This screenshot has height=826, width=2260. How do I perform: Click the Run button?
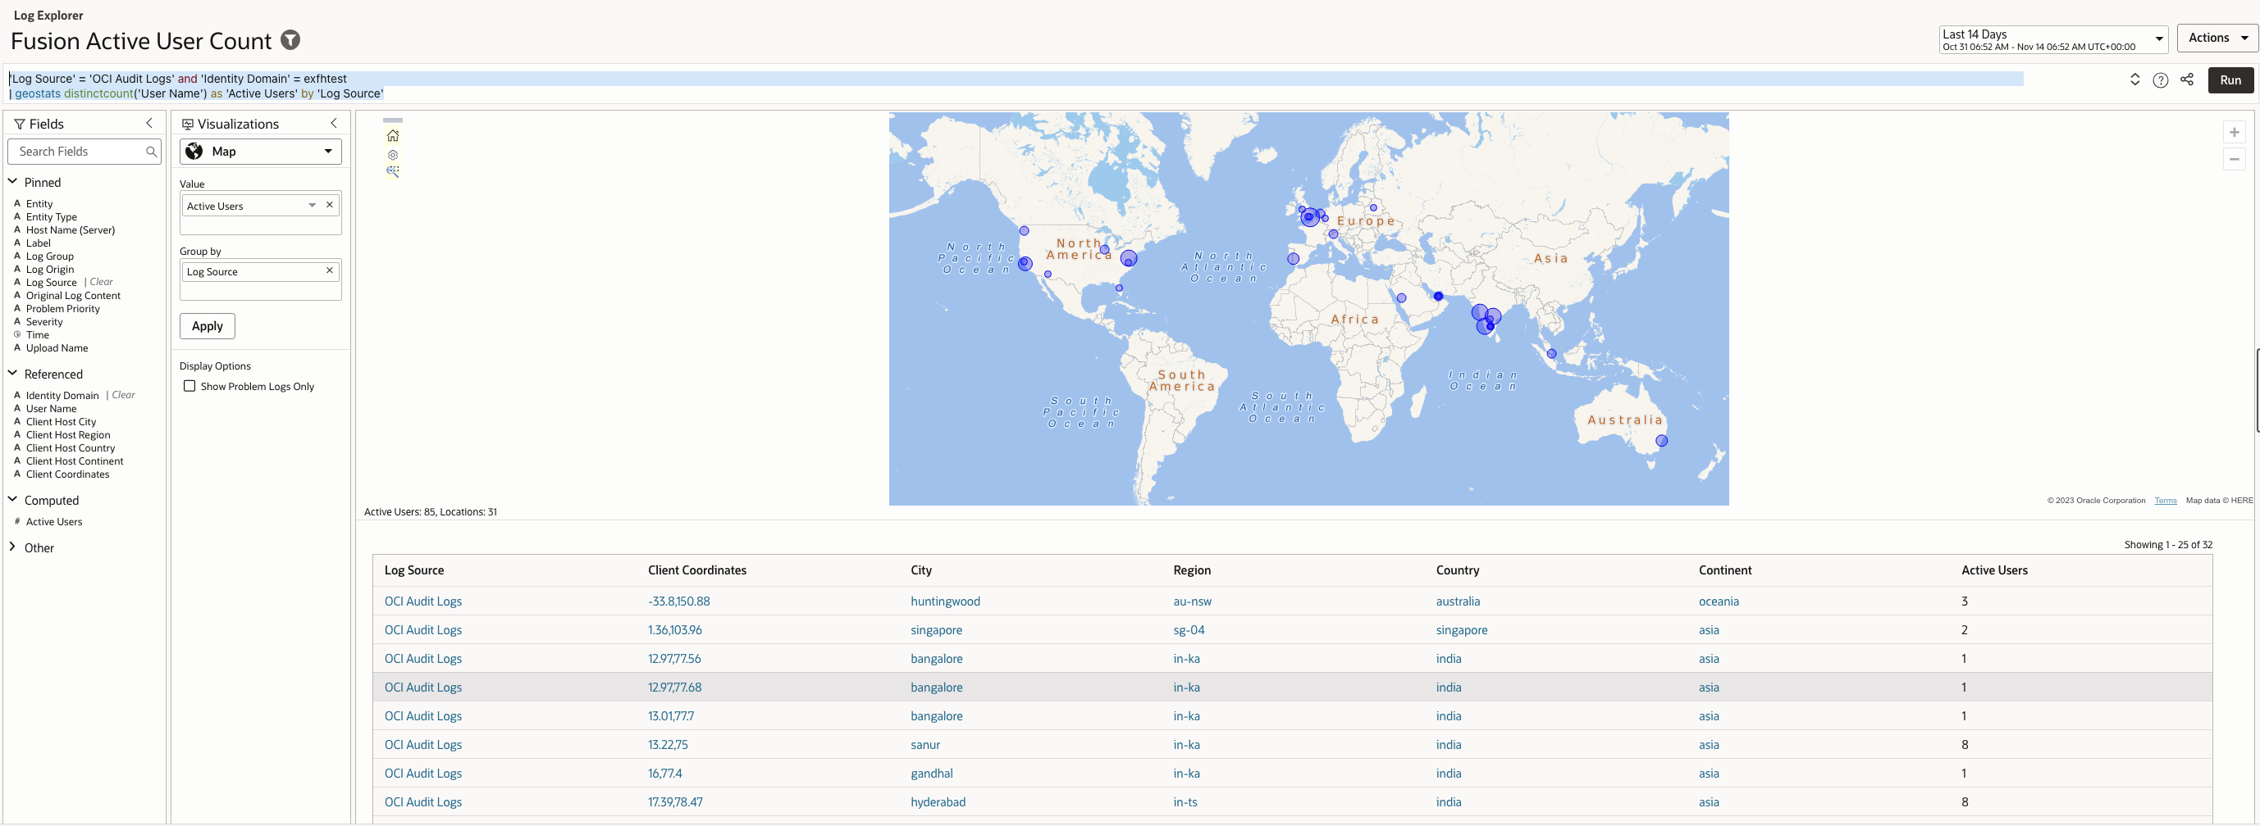[2230, 80]
